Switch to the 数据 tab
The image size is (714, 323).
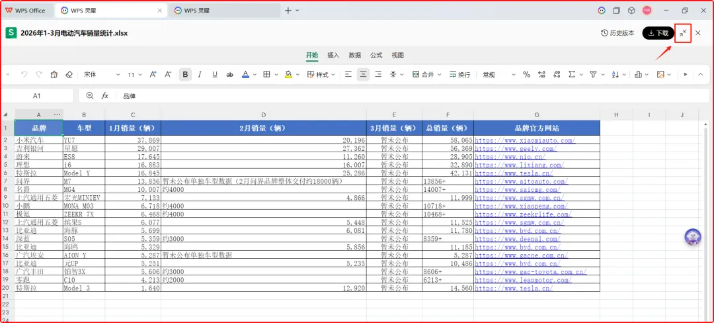[355, 55]
